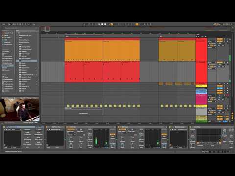Click the first device's XY pad display
Screen dimensions: 235x176
[x=12, y=138]
